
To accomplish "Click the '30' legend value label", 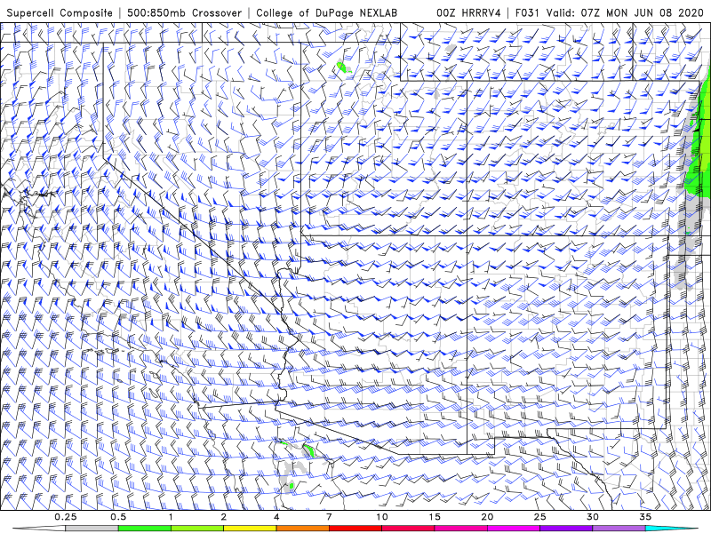I will (593, 517).
